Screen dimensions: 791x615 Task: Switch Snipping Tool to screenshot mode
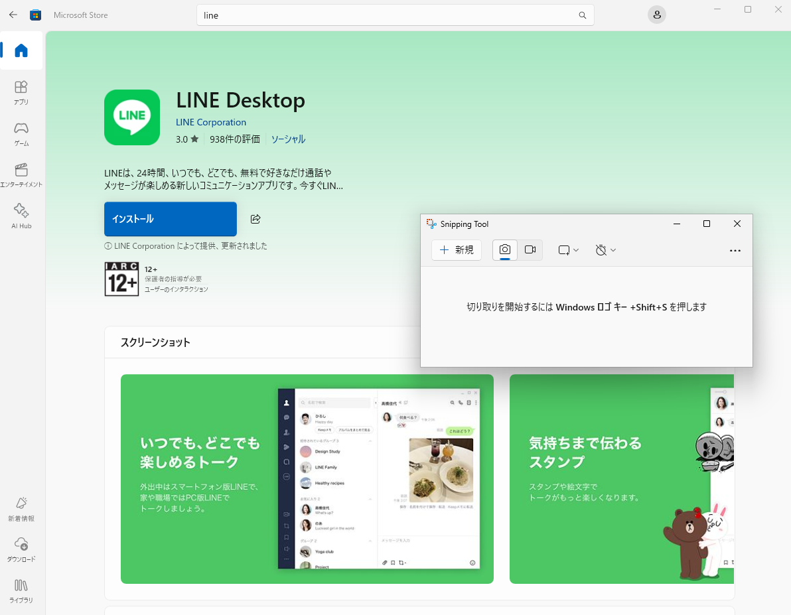coord(505,250)
